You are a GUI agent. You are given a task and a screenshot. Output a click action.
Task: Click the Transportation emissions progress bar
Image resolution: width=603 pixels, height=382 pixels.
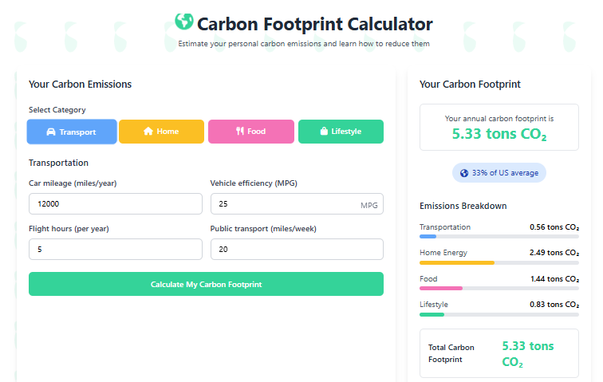tap(499, 237)
